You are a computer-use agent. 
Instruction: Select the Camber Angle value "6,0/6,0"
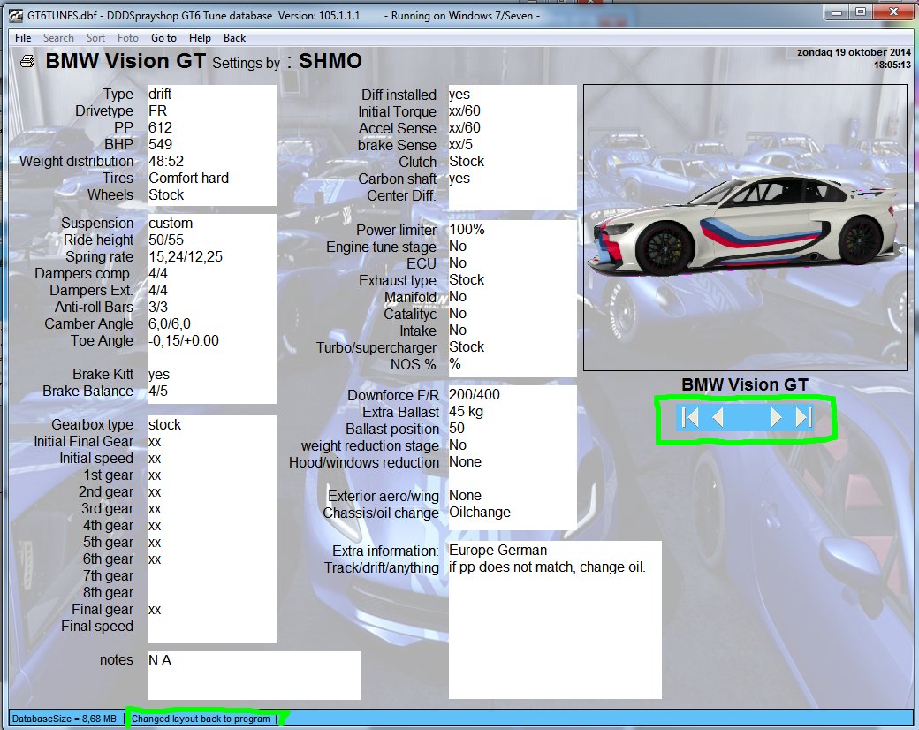click(x=170, y=323)
